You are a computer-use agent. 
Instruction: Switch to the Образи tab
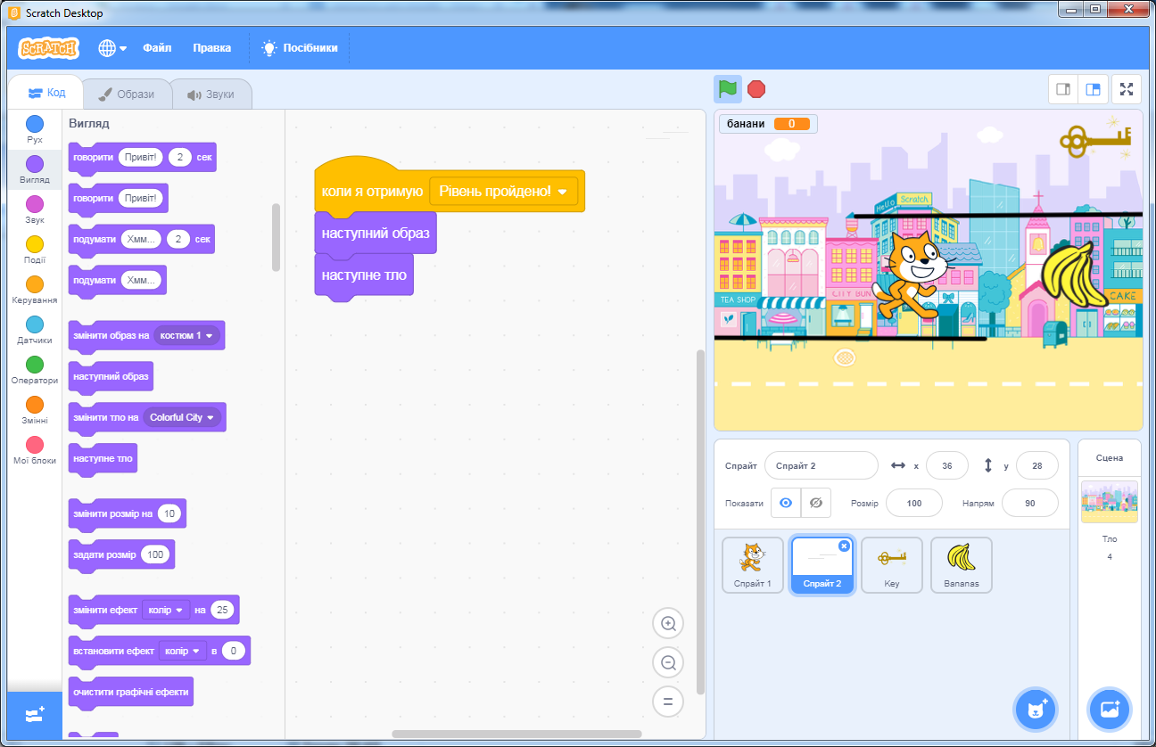pos(126,94)
